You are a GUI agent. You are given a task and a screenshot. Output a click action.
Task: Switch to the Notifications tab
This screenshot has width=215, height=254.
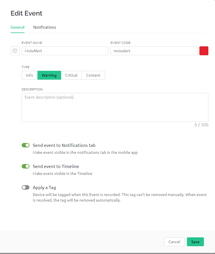pos(45,27)
